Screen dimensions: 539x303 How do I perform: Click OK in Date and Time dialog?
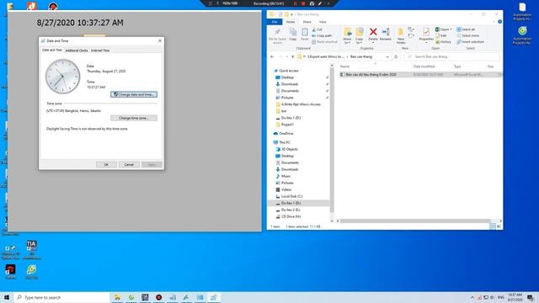click(106, 165)
